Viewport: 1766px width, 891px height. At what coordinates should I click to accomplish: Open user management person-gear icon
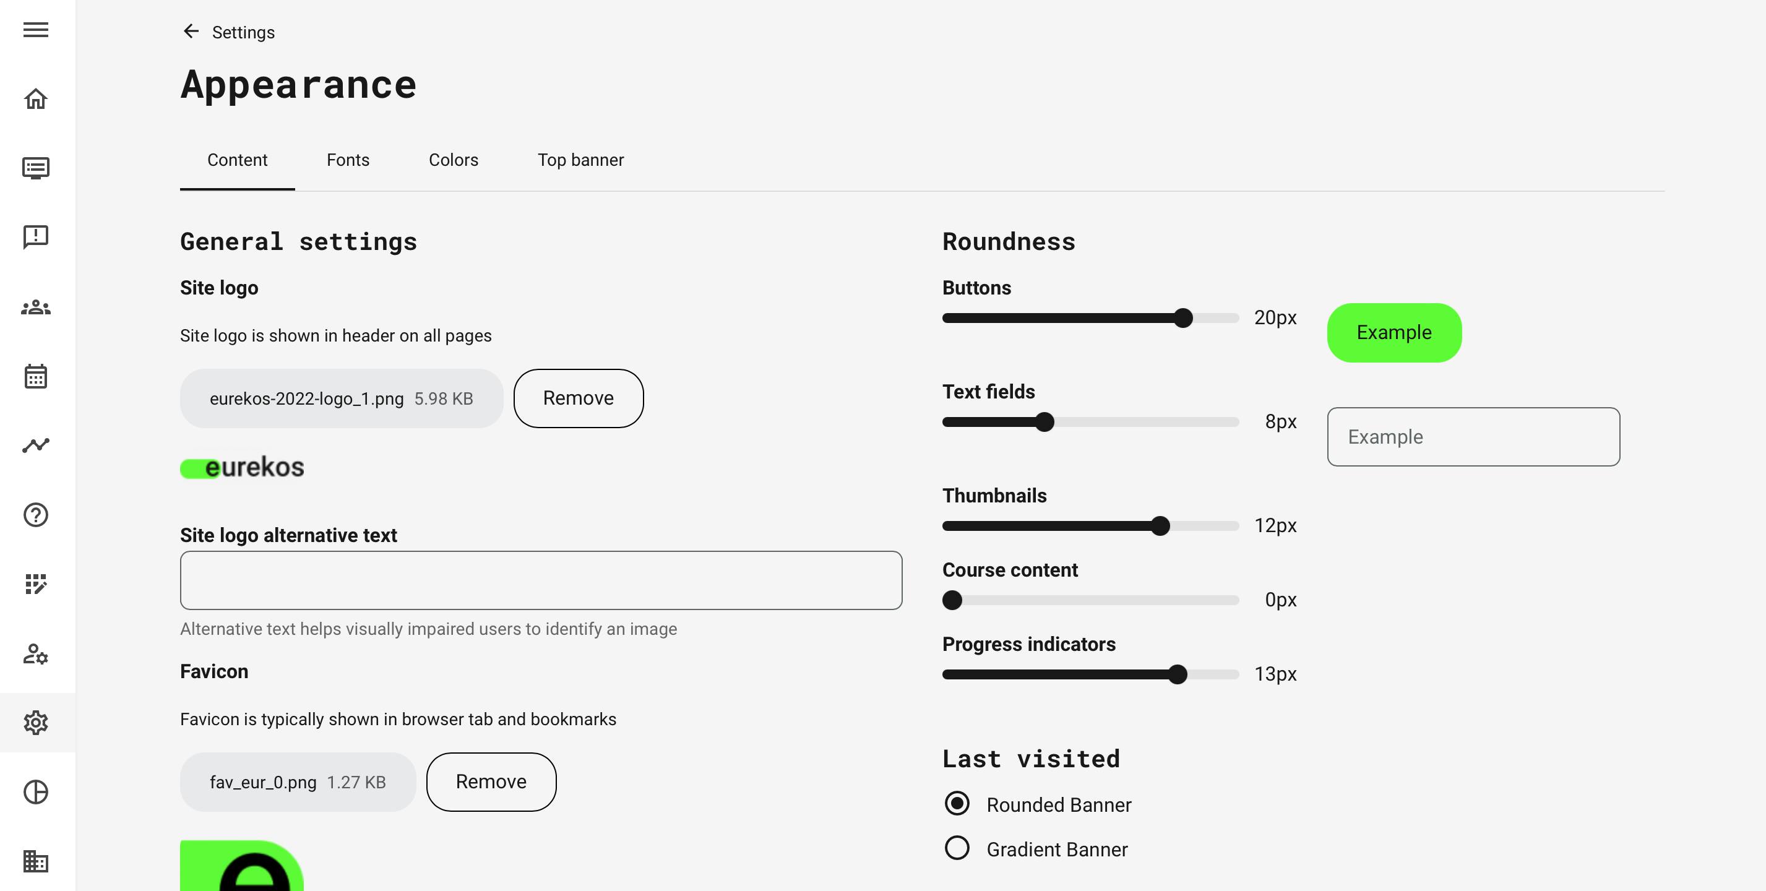point(36,654)
